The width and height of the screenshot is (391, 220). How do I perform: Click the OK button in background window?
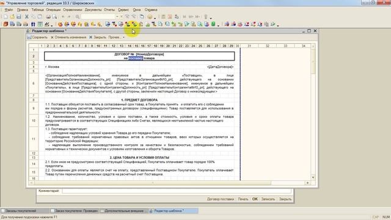[x=255, y=199]
